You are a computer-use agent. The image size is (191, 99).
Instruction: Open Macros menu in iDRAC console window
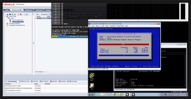(98, 26)
